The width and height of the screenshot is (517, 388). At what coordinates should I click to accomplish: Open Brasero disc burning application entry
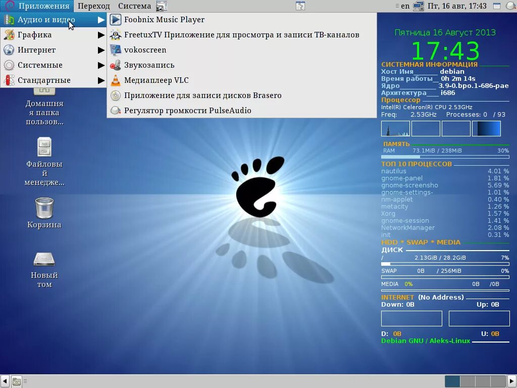(242, 95)
